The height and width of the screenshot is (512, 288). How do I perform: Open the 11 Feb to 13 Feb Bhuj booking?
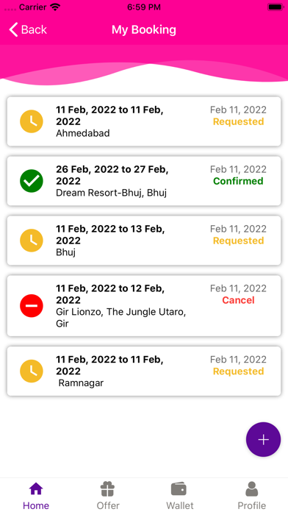point(144,241)
